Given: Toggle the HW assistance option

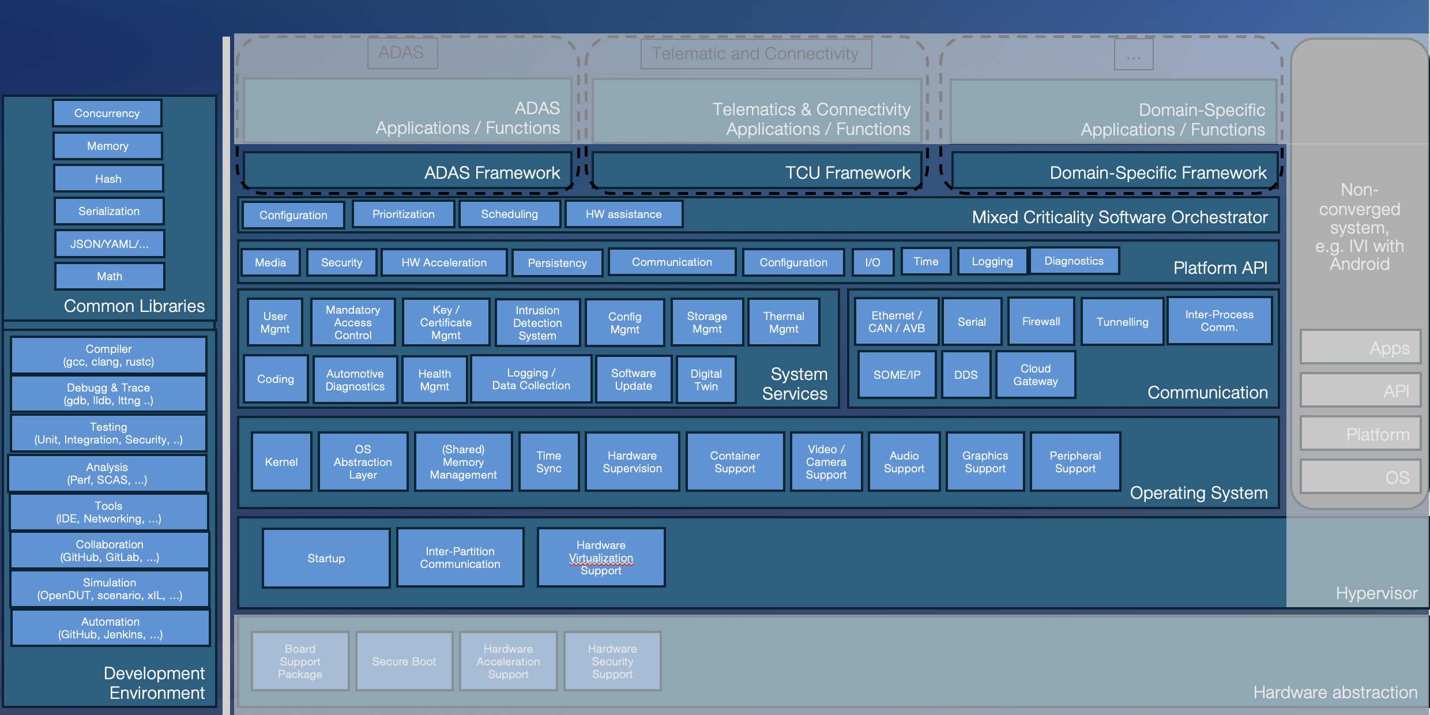Looking at the screenshot, I should pos(624,214).
